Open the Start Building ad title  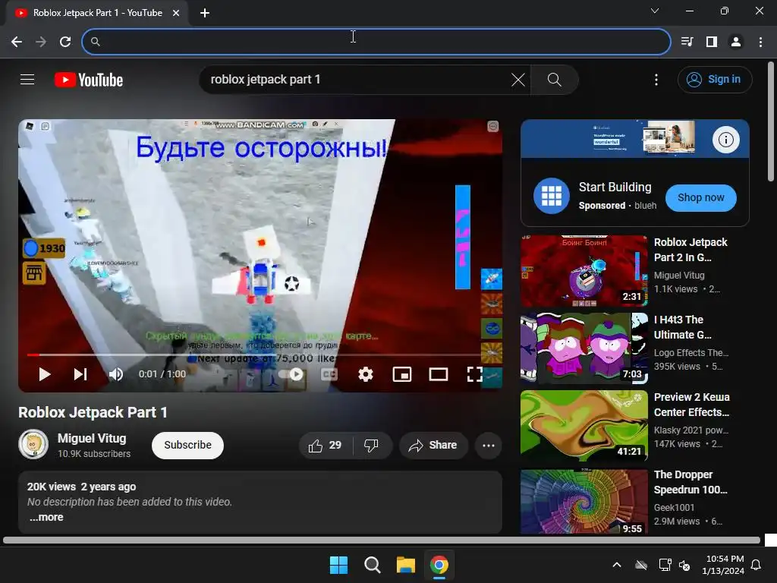pyautogui.click(x=615, y=187)
